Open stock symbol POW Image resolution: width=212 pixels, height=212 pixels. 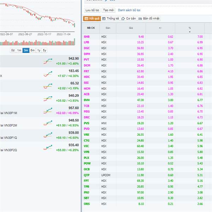[x=87, y=164]
